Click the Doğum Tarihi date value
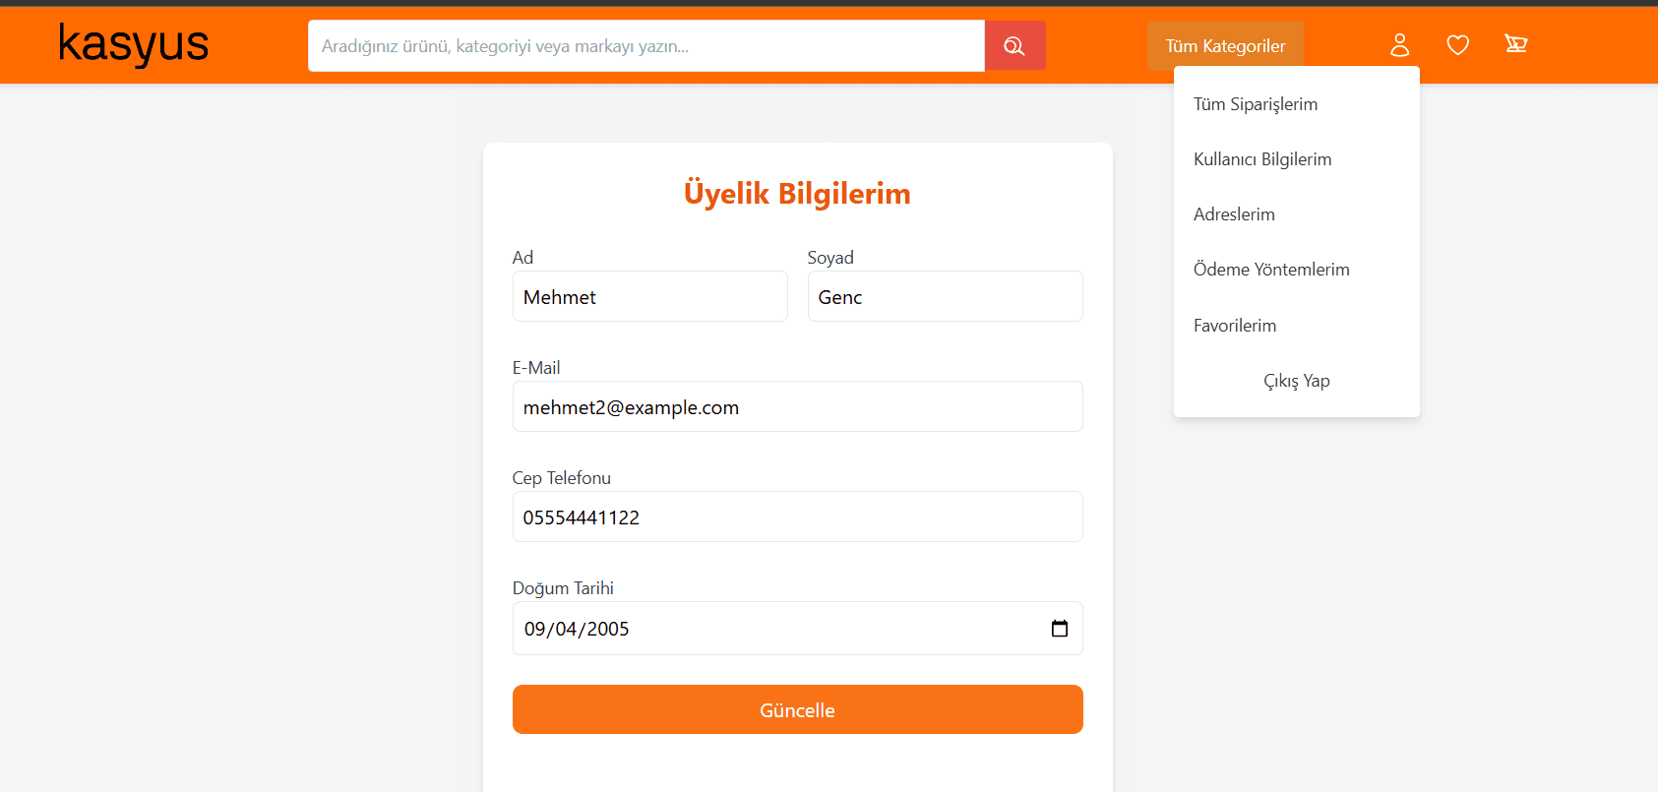 tap(577, 630)
